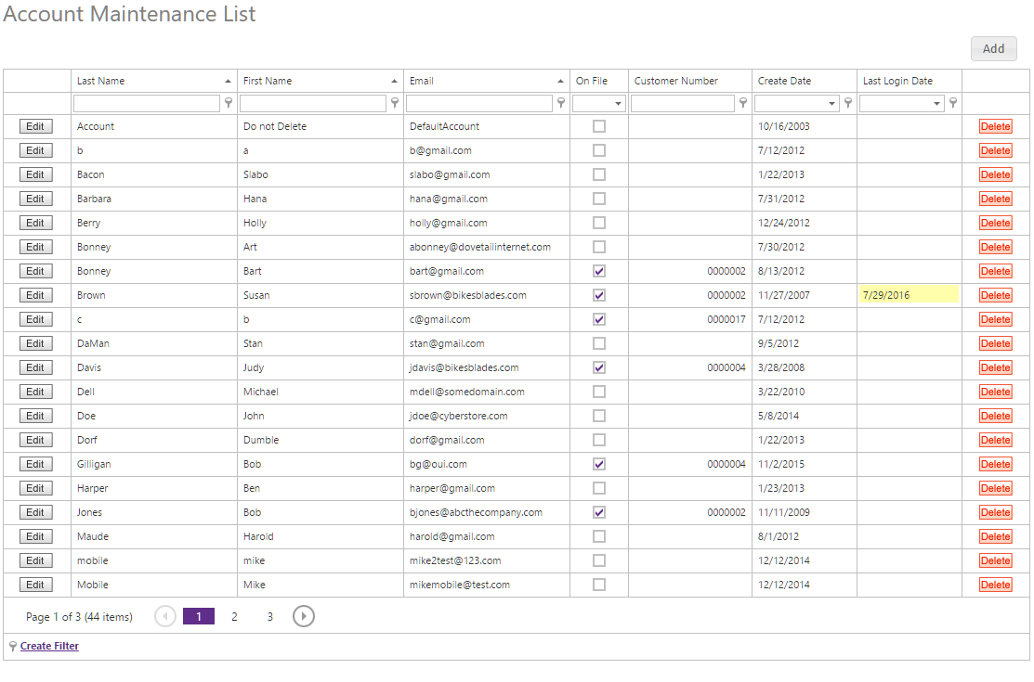1034x682 pixels.
Task: Uncheck On File for Susan Brown
Action: coord(599,295)
